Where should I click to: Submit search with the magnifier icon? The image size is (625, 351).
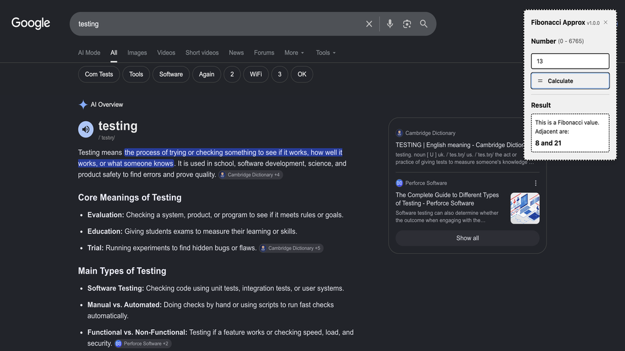[x=424, y=24]
